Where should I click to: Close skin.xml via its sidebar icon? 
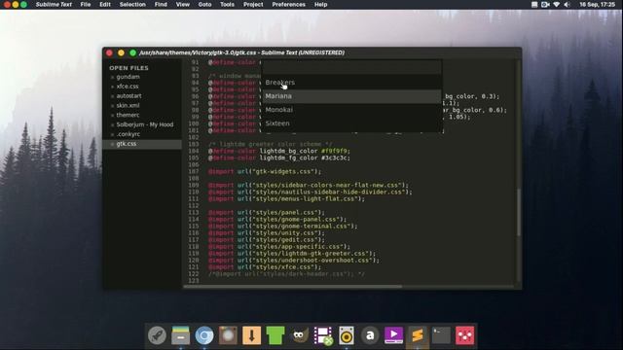[x=113, y=106]
